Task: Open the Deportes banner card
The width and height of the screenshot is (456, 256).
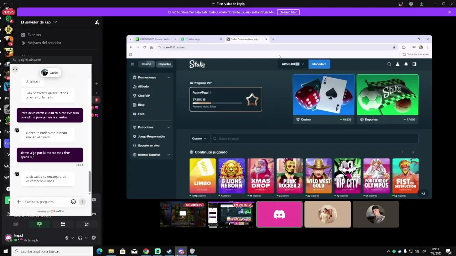Action: pyautogui.click(x=388, y=99)
